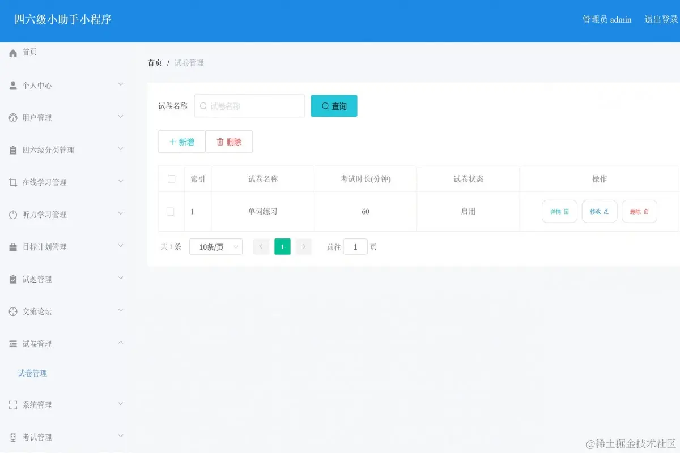The image size is (680, 453).
Task: Click the 查询 search button
Action: pyautogui.click(x=334, y=106)
